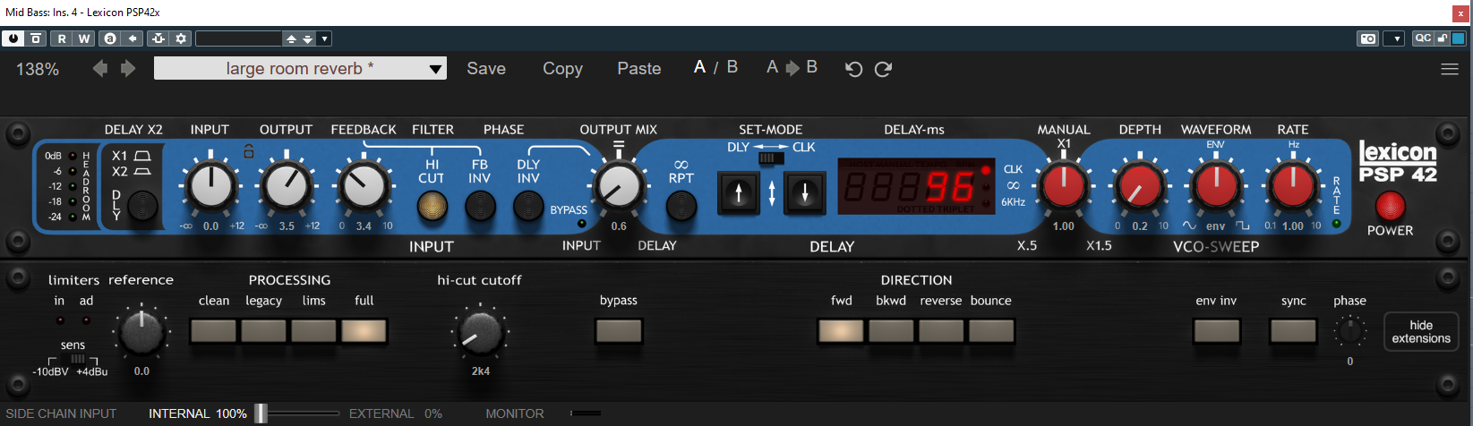The image size is (1473, 426).
Task: Click the 138% zoom value
Action: coord(38,69)
